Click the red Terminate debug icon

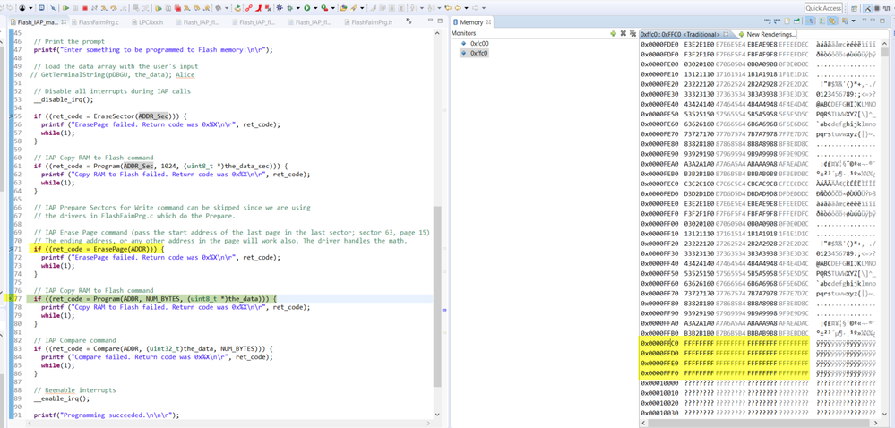[84, 8]
